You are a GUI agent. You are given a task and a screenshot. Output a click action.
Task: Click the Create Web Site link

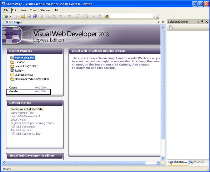click(42, 91)
